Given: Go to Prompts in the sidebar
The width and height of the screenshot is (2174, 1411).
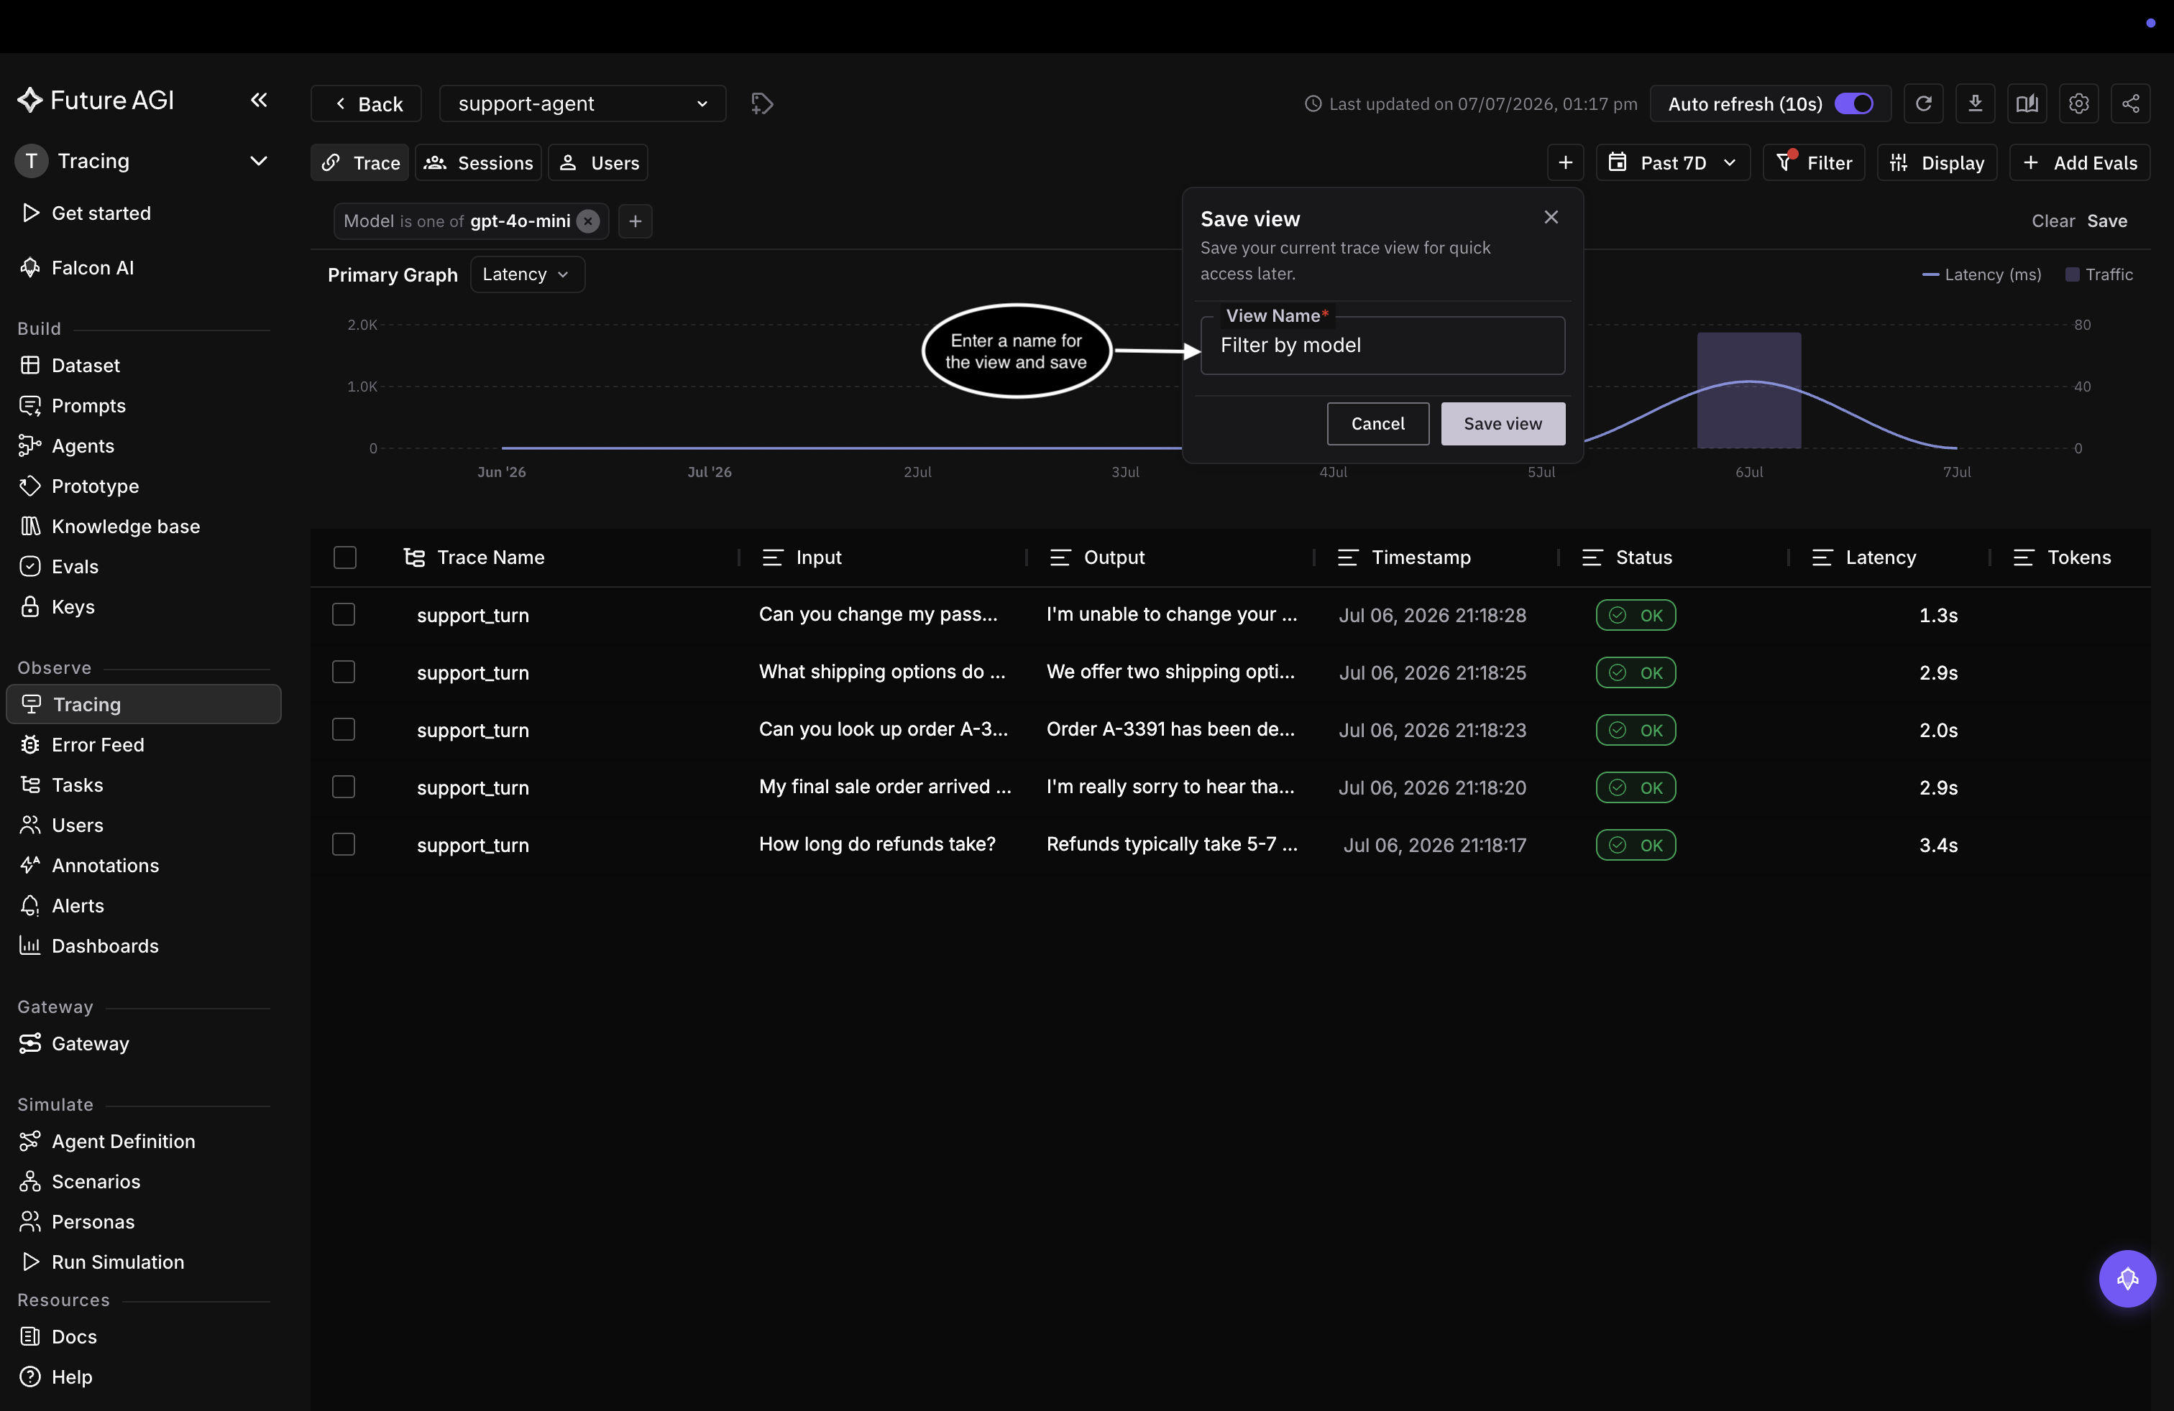Looking at the screenshot, I should [x=143, y=405].
